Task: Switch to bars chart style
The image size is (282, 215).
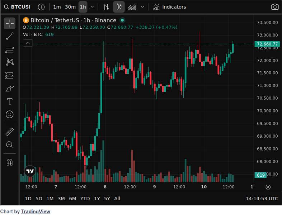Action: (x=106, y=7)
